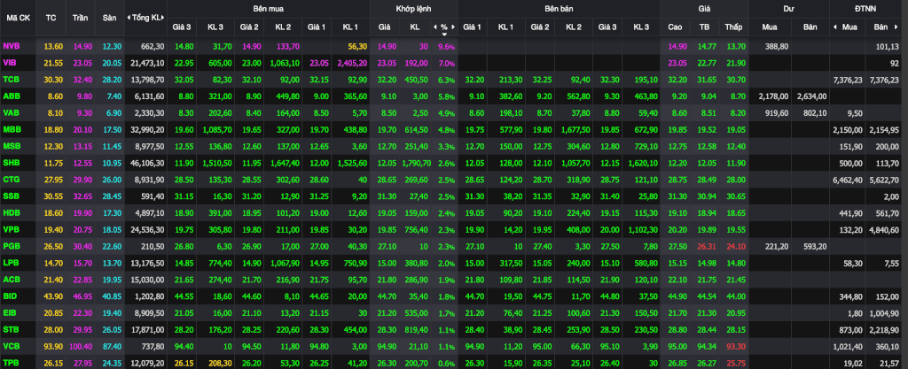The width and height of the screenshot is (908, 369).
Task: Select SHB total volume 46,106,30
Action: point(148,163)
